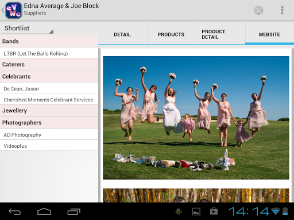Choose Cherished Moments Celebrant Services
The width and height of the screenshot is (294, 220).
[49, 100]
